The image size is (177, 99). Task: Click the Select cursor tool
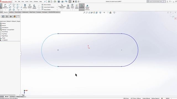tap(70, 2)
